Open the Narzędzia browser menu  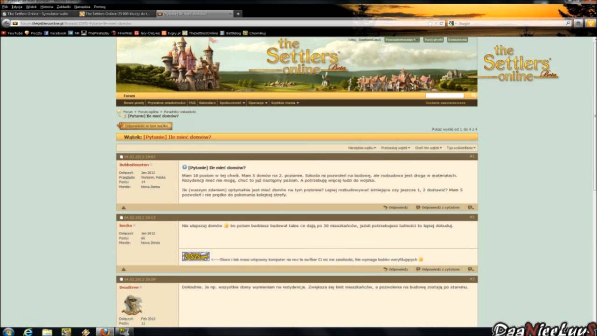click(82, 7)
